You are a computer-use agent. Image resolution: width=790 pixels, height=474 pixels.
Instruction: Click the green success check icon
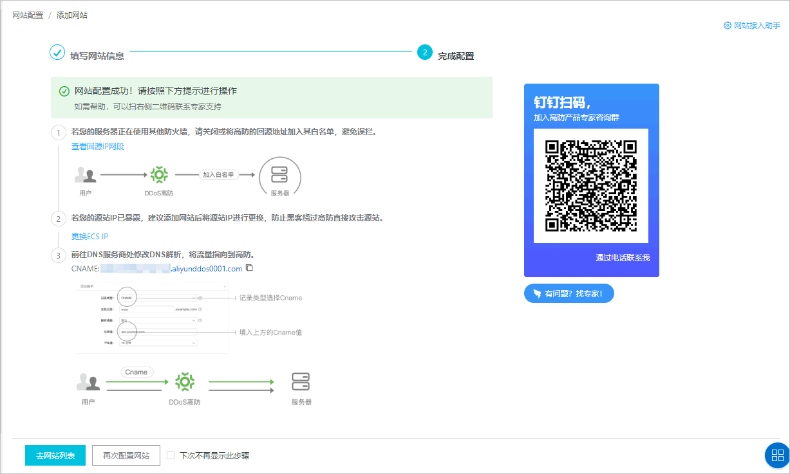pyautogui.click(x=64, y=91)
